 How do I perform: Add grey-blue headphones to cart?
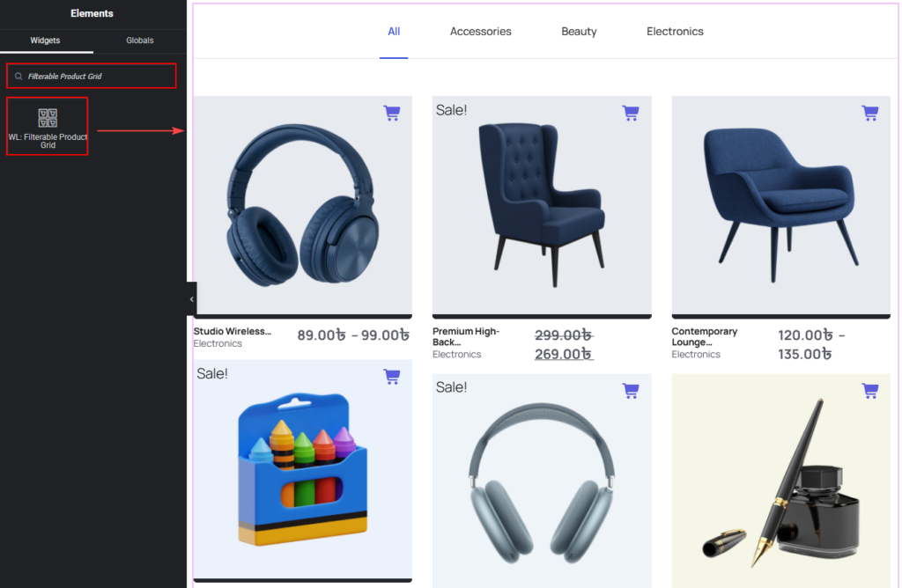631,390
